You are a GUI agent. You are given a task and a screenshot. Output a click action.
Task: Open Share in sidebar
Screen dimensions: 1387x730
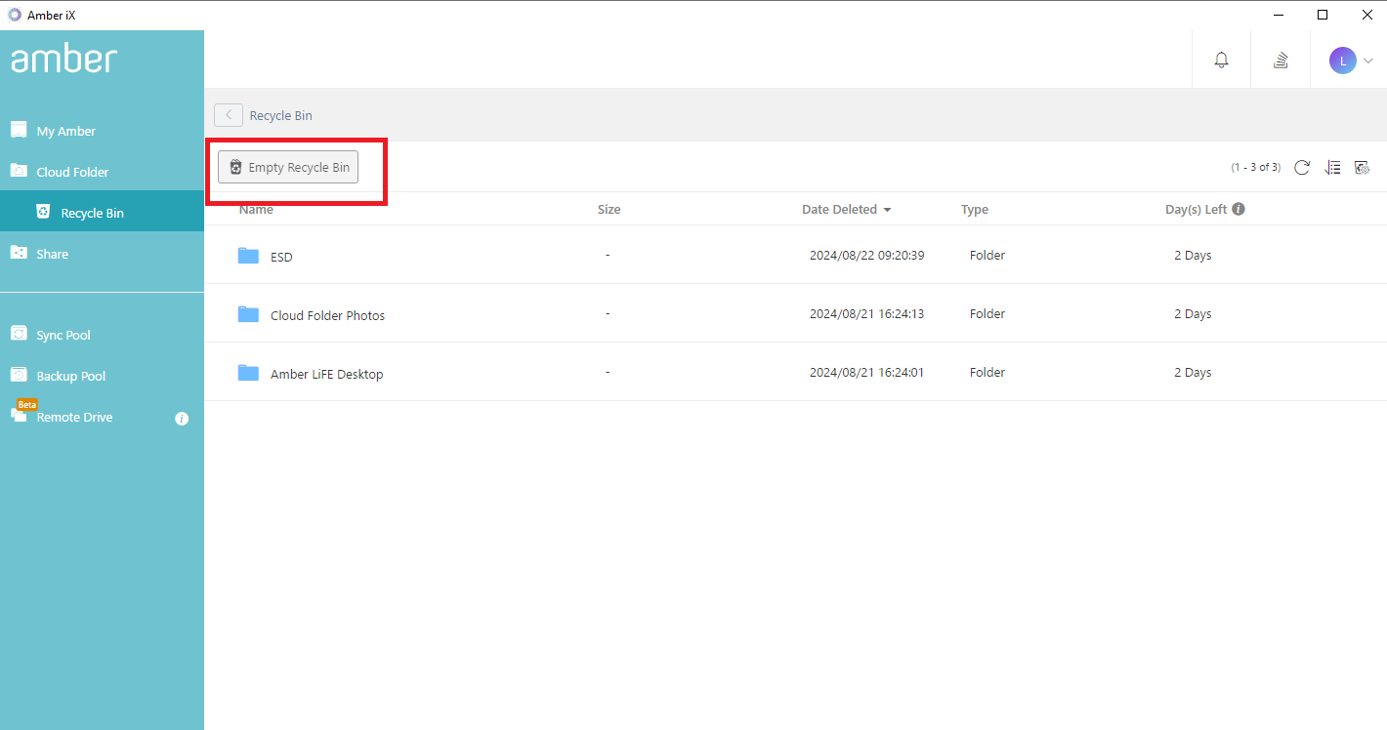click(x=102, y=254)
